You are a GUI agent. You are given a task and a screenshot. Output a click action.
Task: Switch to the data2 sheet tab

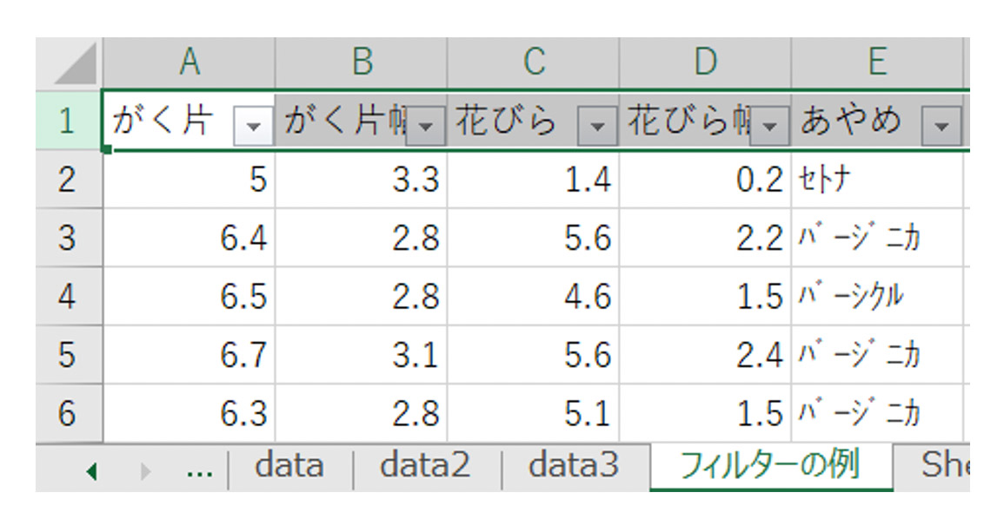pyautogui.click(x=425, y=467)
